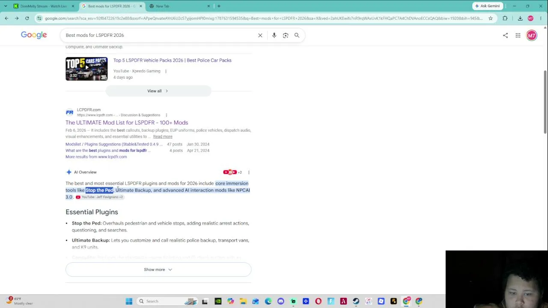The height and width of the screenshot is (308, 548).
Task: Click More results from www.lcpdfr.com
Action: point(96,157)
